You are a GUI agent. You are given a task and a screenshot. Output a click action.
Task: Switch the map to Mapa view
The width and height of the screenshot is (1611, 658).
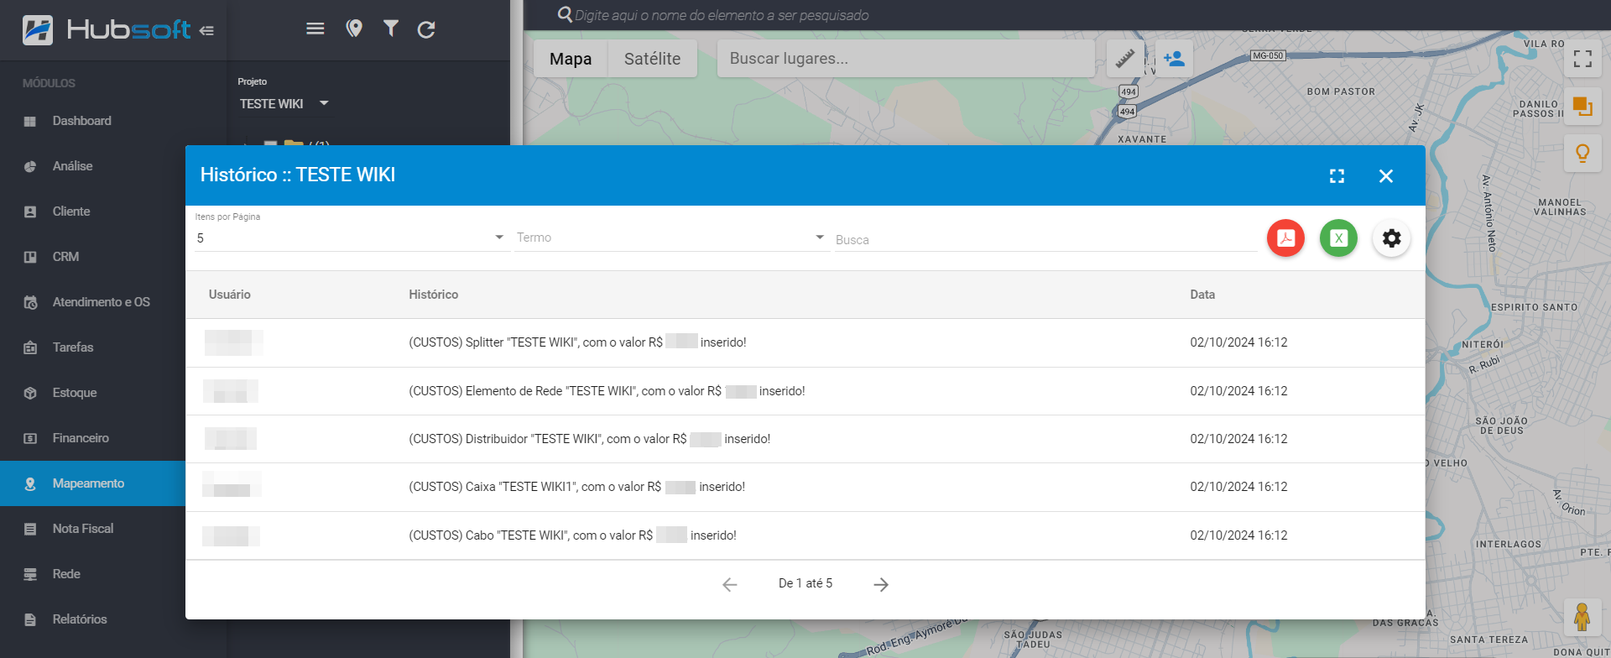(571, 59)
